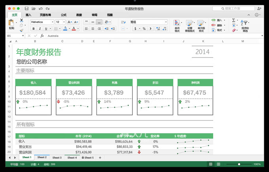Open the 公式 ribbon tab

[x=63, y=15]
